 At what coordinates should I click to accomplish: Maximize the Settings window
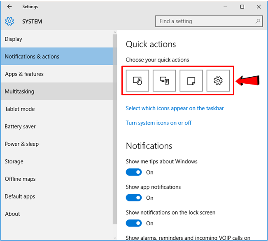tap(242, 7)
